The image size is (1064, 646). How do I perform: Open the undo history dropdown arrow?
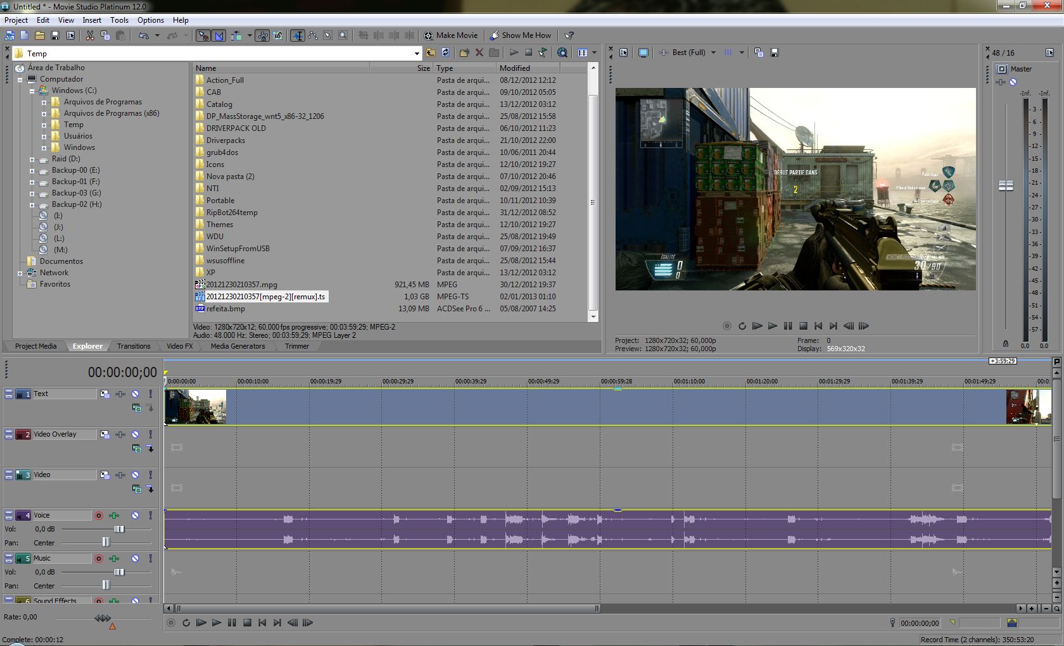click(x=157, y=35)
